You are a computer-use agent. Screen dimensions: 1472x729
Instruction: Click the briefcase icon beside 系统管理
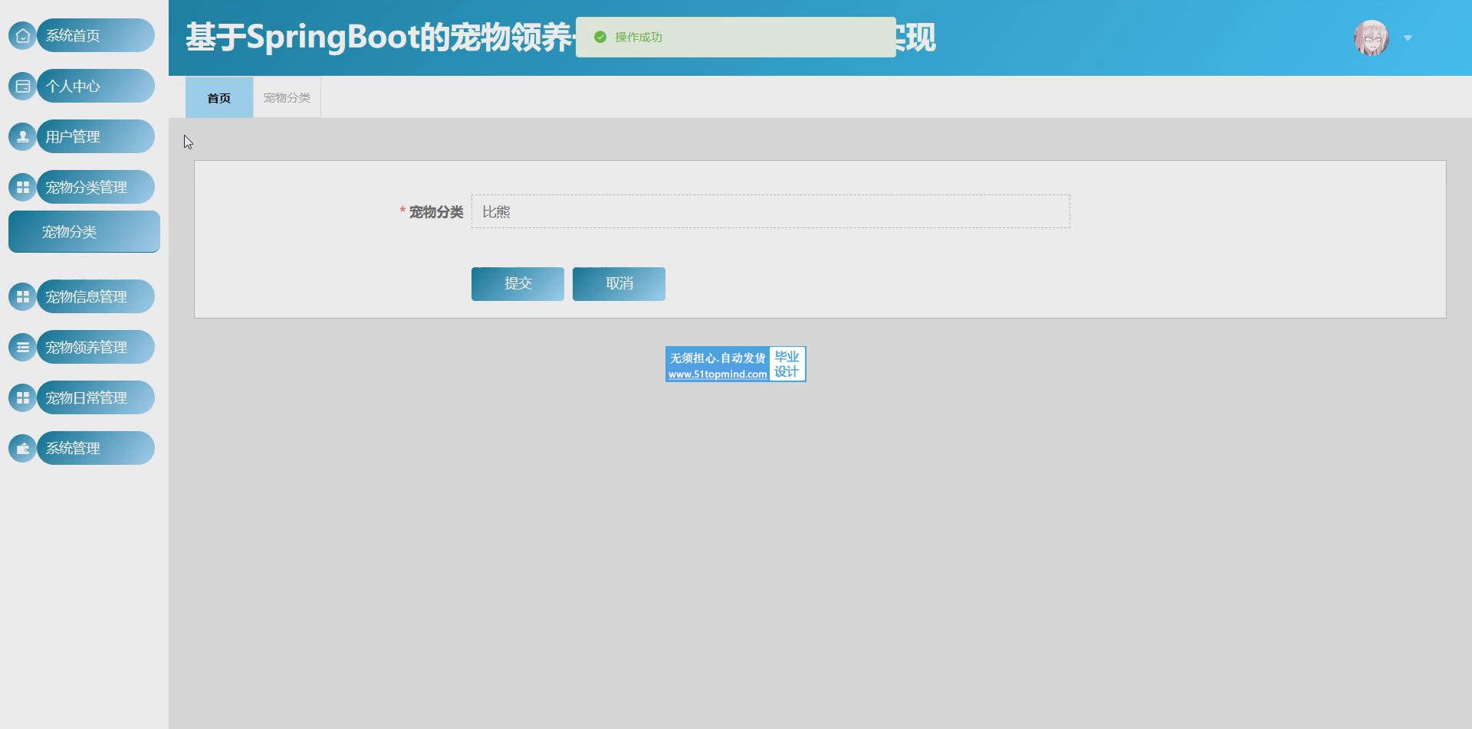23,449
